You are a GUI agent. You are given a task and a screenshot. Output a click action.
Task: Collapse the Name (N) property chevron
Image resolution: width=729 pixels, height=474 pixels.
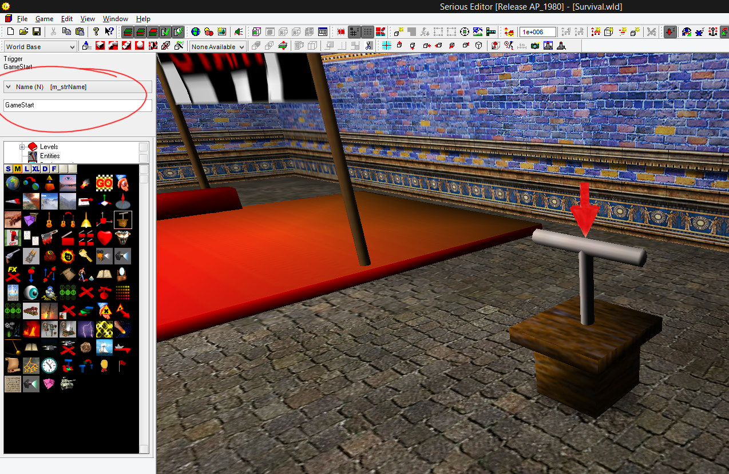(9, 87)
